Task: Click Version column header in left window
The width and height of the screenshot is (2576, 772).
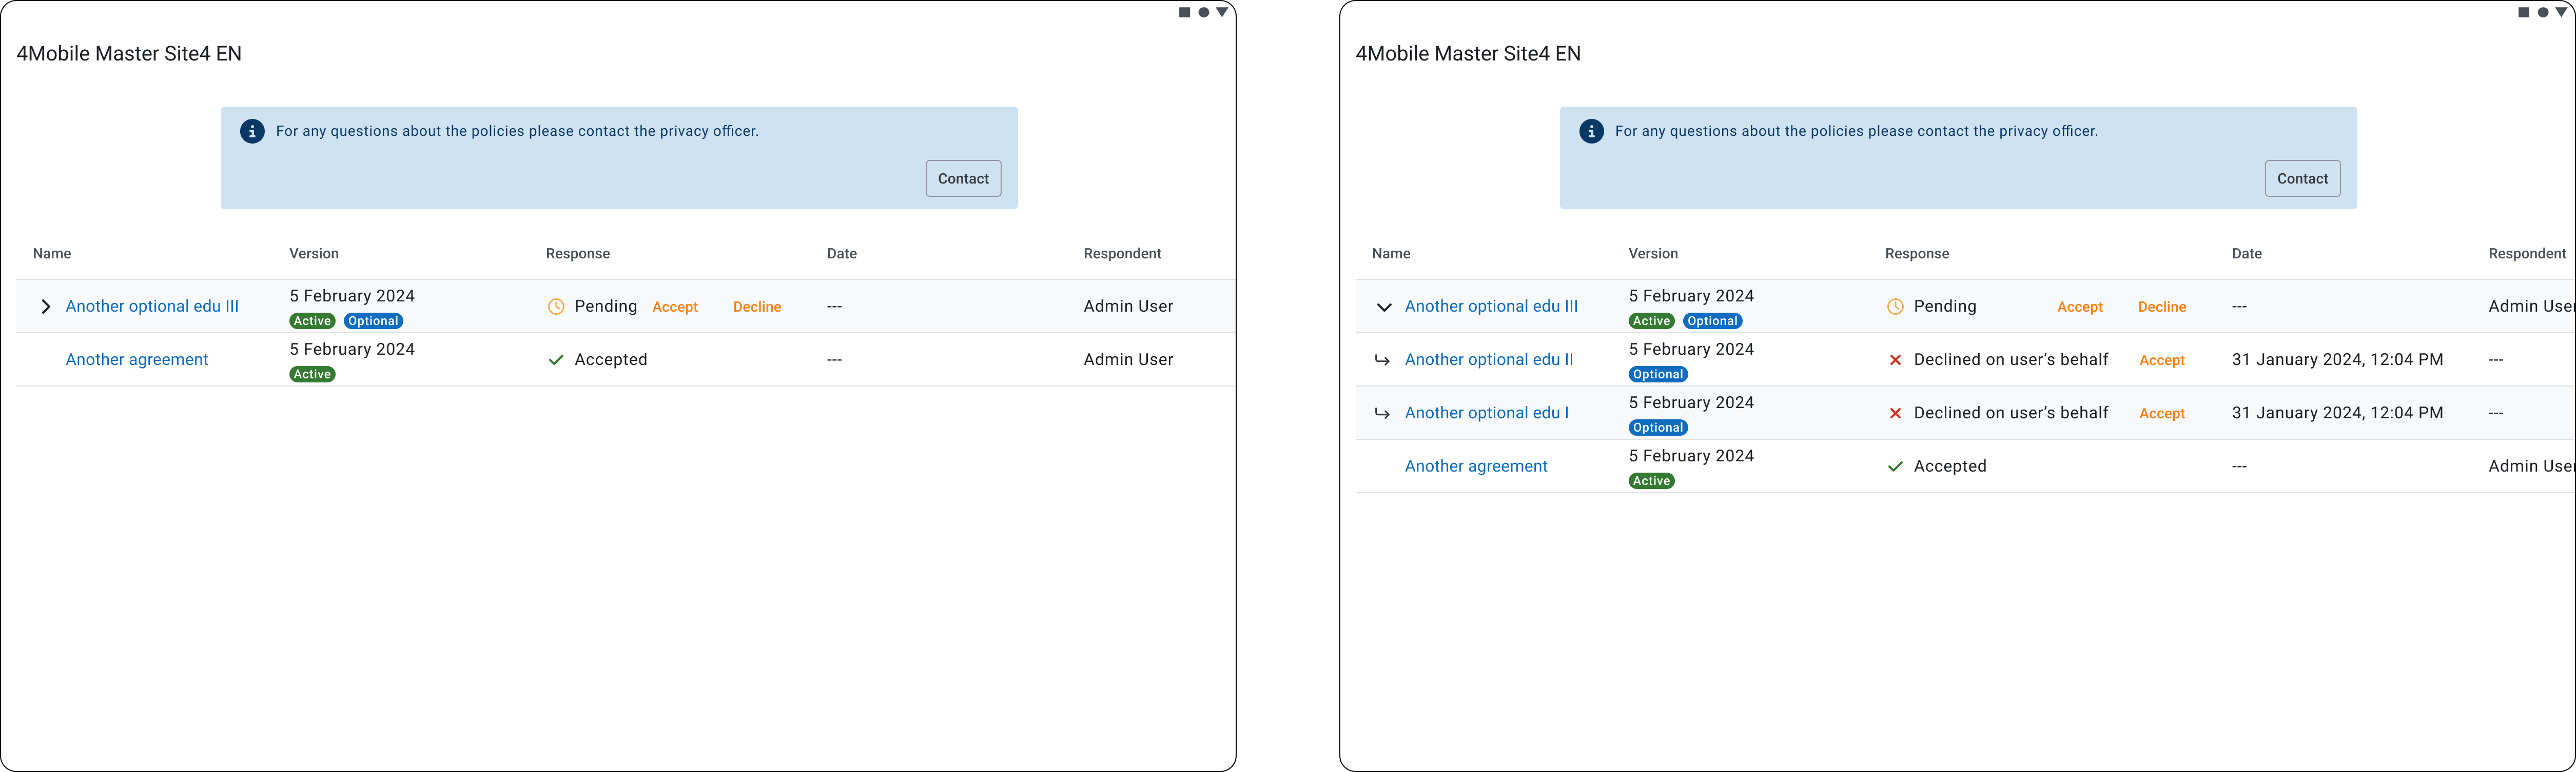Action: click(x=314, y=254)
